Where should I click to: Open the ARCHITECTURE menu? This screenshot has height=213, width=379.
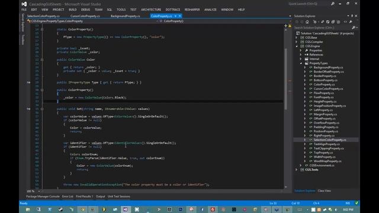pyautogui.click(x=151, y=9)
